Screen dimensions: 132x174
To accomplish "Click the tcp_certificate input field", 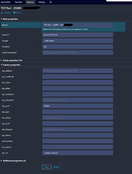I will click(x=78, y=77).
